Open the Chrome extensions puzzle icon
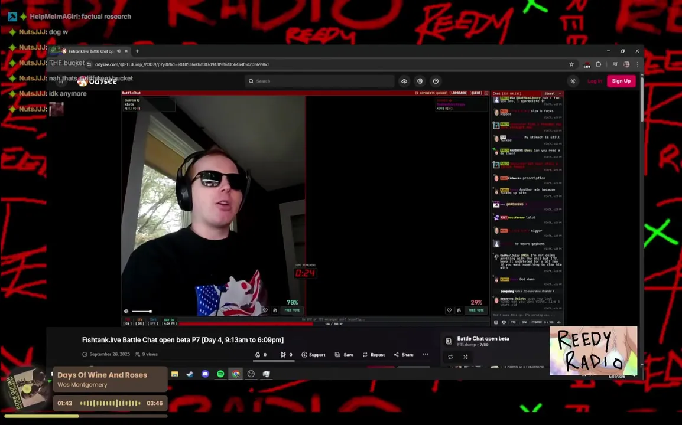The height and width of the screenshot is (425, 682). click(599, 64)
